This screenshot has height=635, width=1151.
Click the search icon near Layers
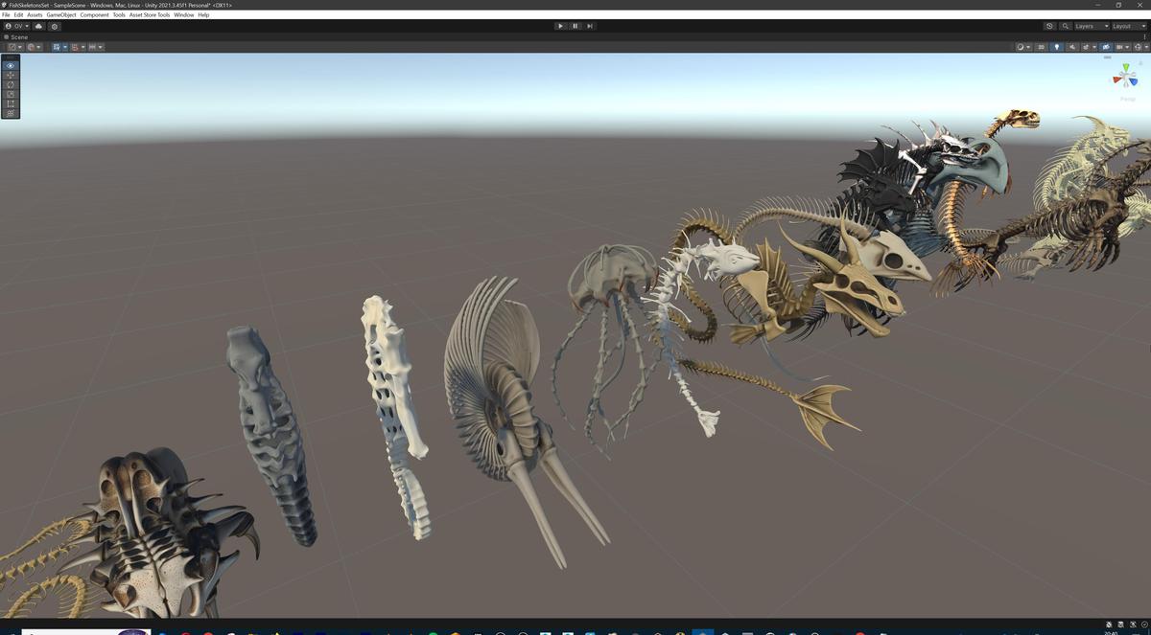point(1065,26)
